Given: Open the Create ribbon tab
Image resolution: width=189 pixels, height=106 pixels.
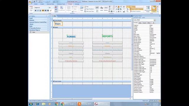Looking at the screenshot, I should pos(42,4).
